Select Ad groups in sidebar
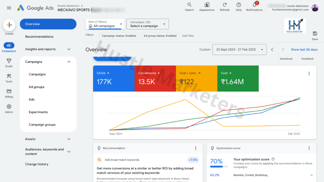 click(x=36, y=87)
